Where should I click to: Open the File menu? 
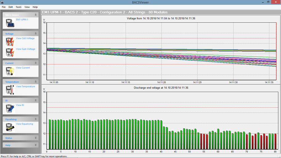click(4, 7)
